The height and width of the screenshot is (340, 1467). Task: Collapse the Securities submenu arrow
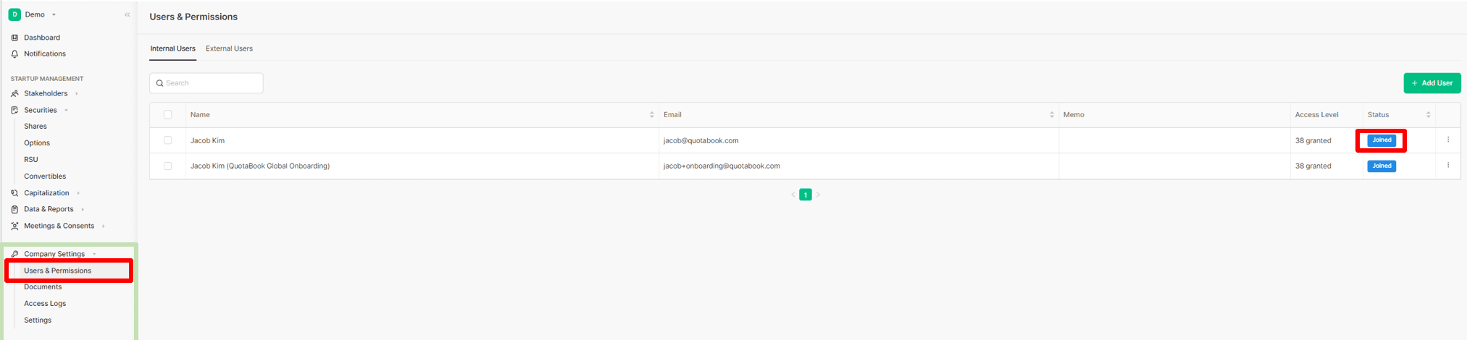click(x=66, y=110)
